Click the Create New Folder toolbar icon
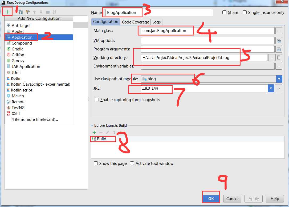289x207 pixels. point(48,12)
